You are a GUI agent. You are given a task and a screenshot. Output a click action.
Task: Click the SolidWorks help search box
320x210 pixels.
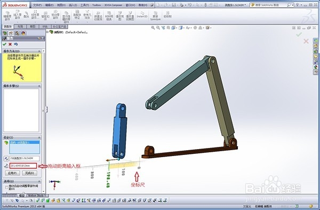[x=270, y=5]
